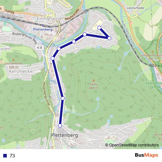The width and height of the screenshot is (162, 162).
Task: Click the Jungfernsprung peak triangle icon
Action: click(153, 52)
